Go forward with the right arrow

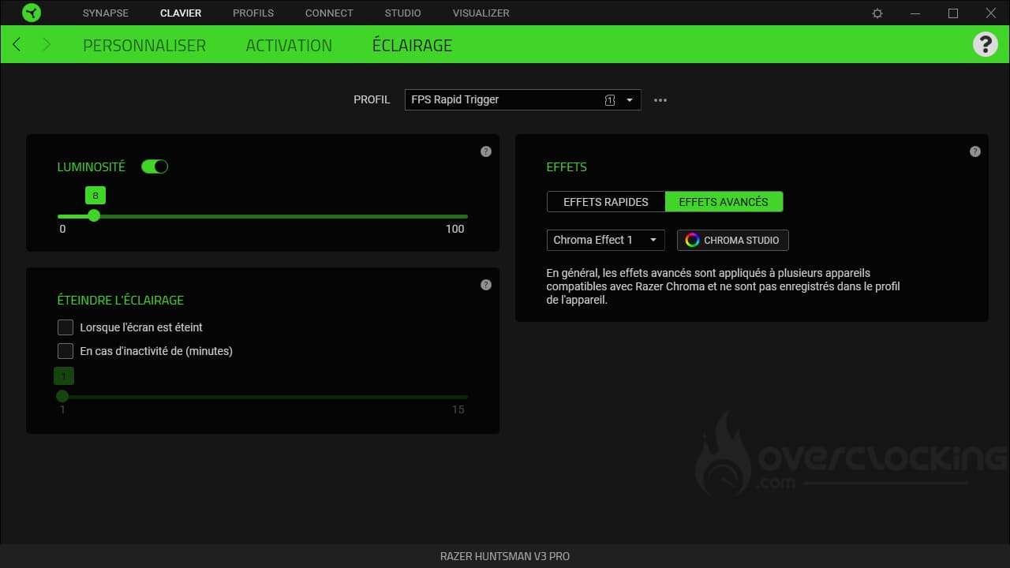point(46,44)
